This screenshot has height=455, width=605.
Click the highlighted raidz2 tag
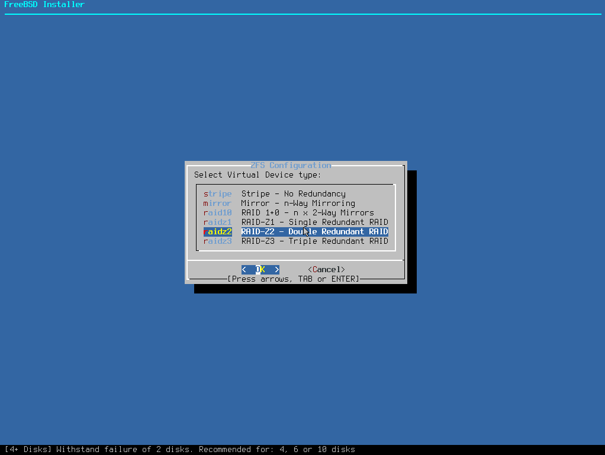[217, 231]
